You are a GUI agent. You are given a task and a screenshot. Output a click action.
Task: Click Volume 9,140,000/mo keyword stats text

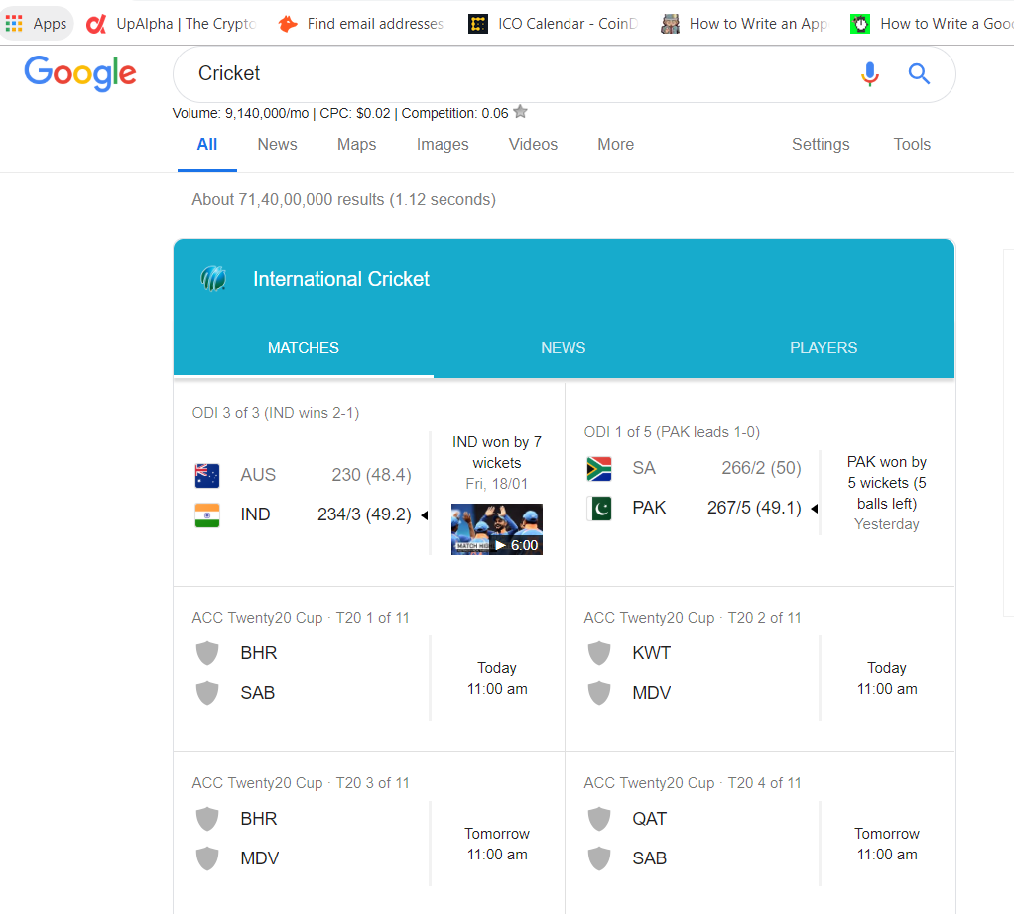(340, 114)
